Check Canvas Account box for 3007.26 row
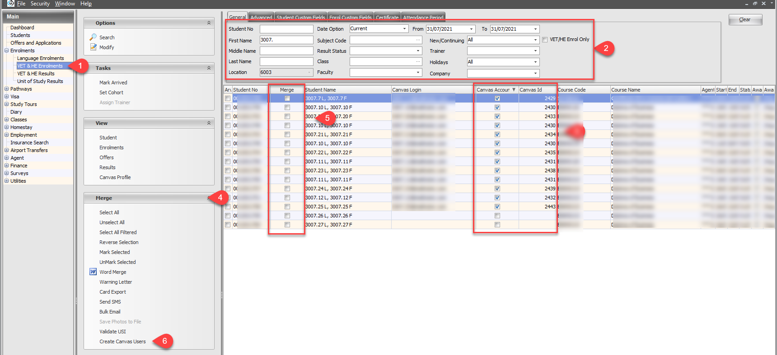 (497, 216)
